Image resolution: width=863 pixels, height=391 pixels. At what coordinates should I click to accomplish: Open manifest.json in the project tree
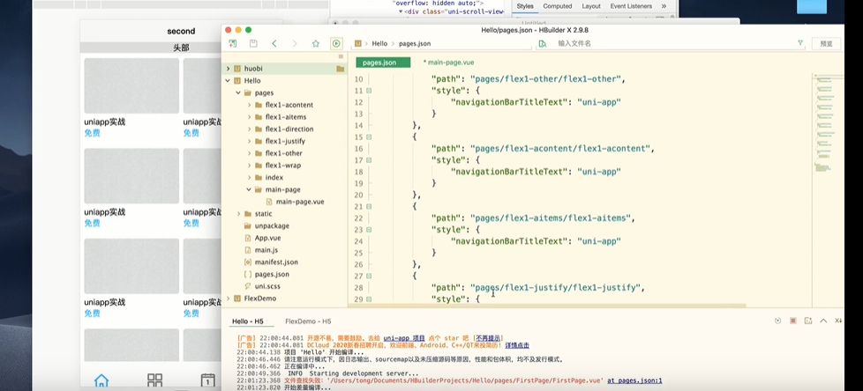[276, 262]
